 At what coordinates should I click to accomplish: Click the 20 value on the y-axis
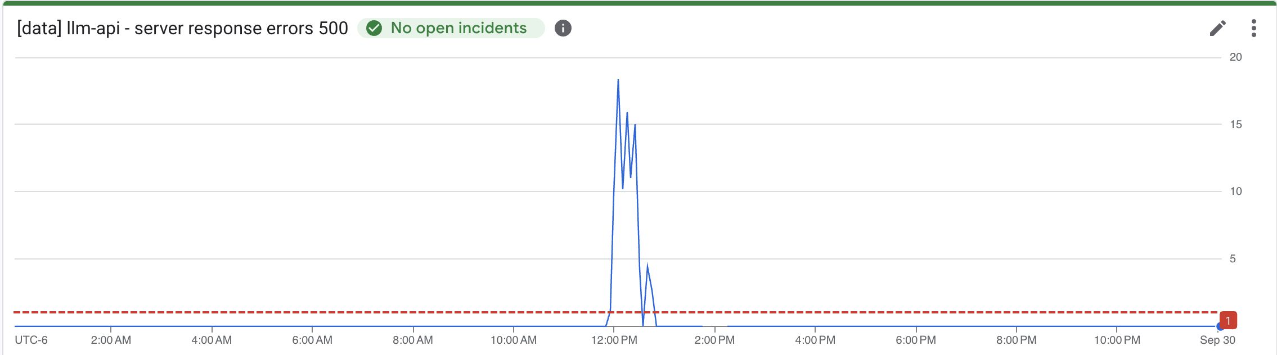pyautogui.click(x=1235, y=57)
